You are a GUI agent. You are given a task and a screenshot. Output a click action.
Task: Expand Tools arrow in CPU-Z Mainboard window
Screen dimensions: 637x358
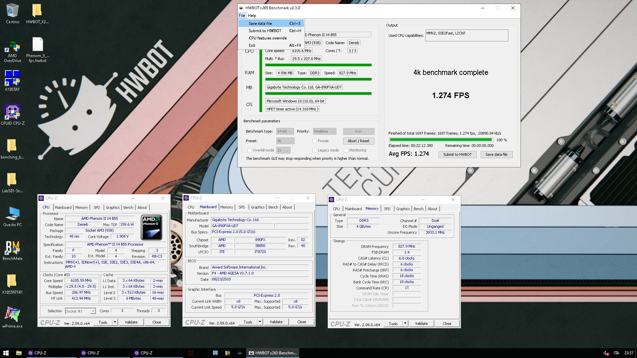(x=260, y=322)
